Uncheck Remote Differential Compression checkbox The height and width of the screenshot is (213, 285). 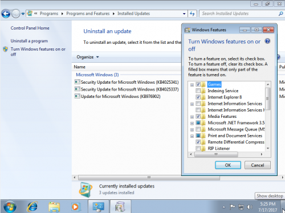tap(198, 142)
